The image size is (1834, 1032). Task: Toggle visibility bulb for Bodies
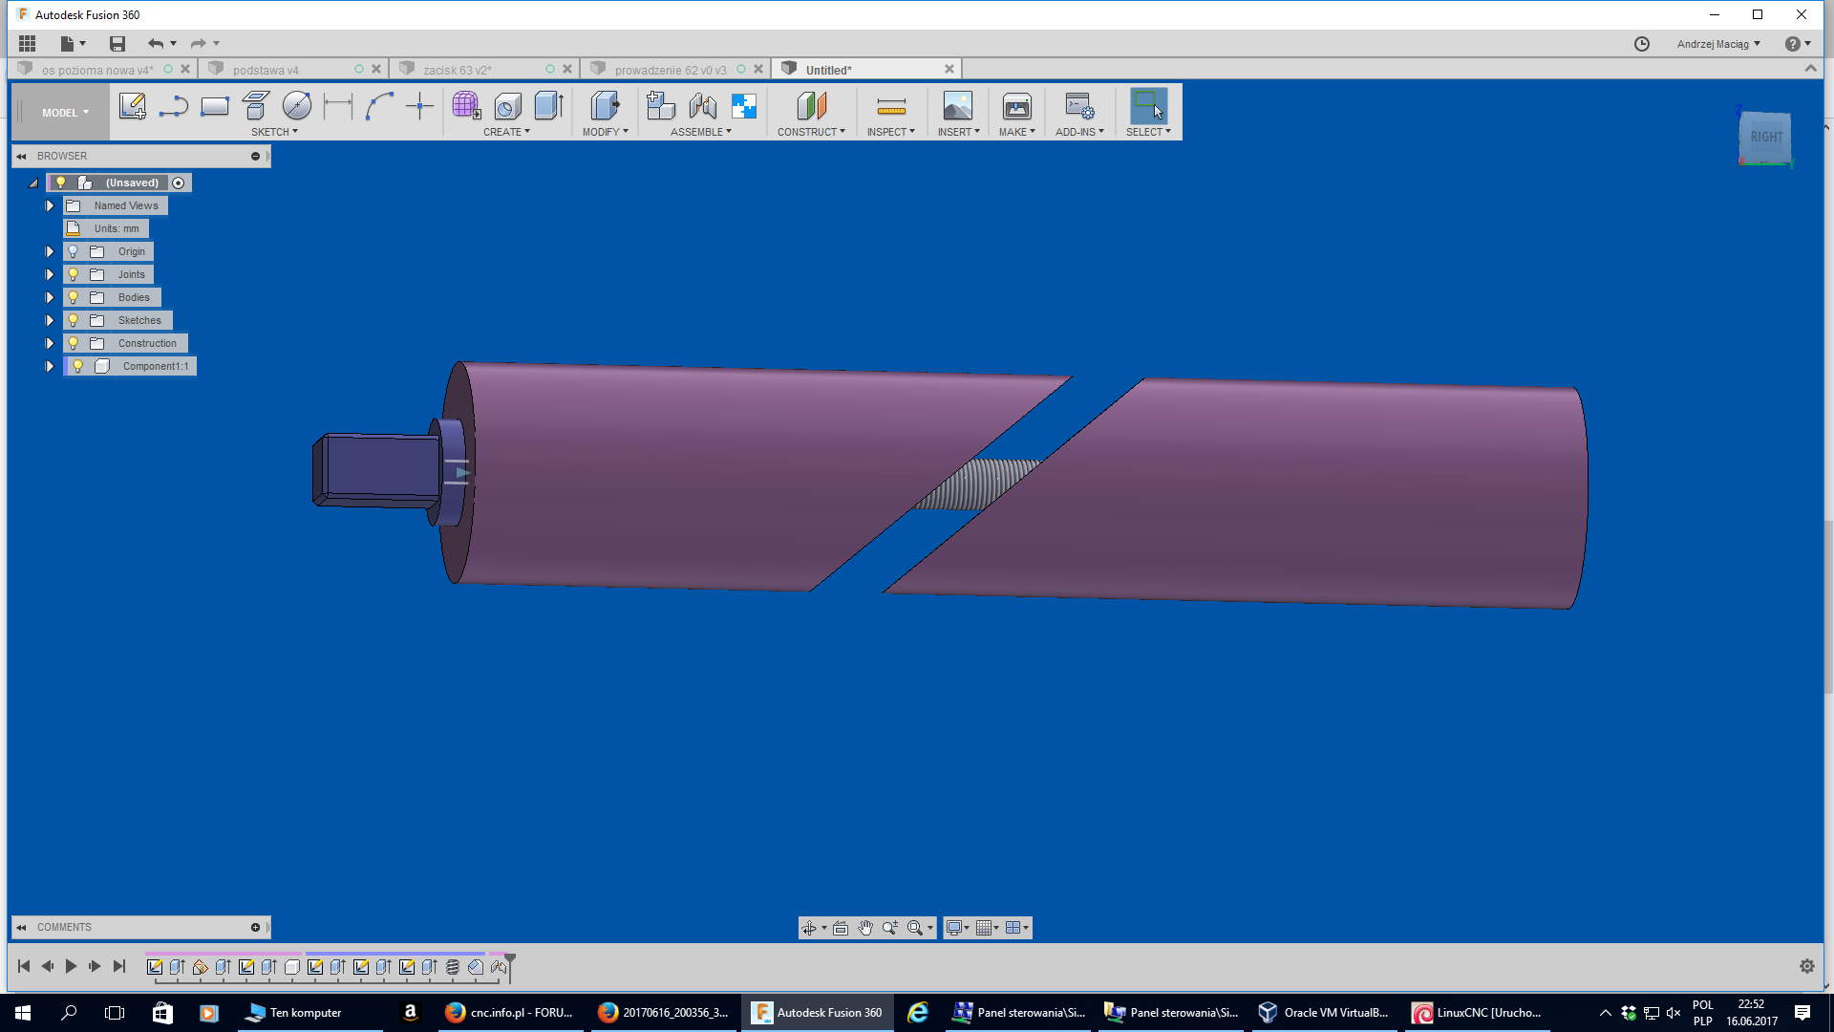[x=73, y=297]
